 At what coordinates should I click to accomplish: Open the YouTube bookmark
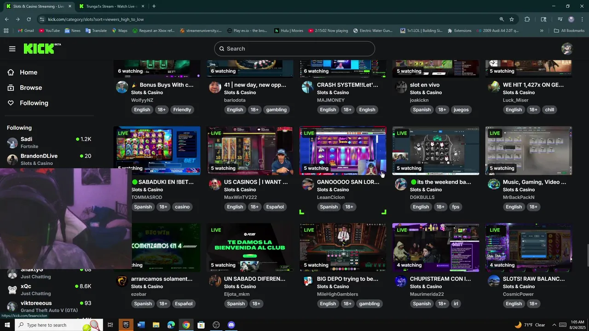coord(49,31)
